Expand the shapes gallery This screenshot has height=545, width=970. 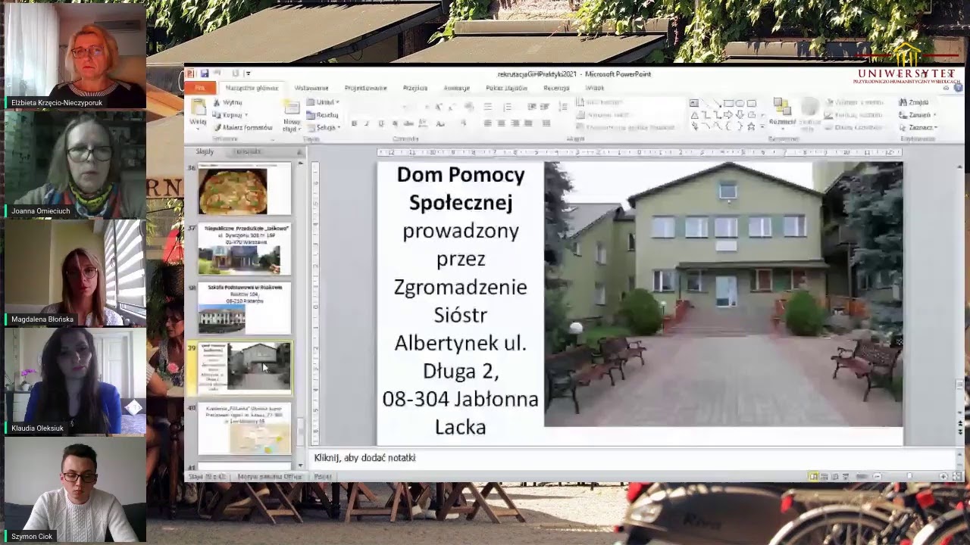click(x=762, y=126)
